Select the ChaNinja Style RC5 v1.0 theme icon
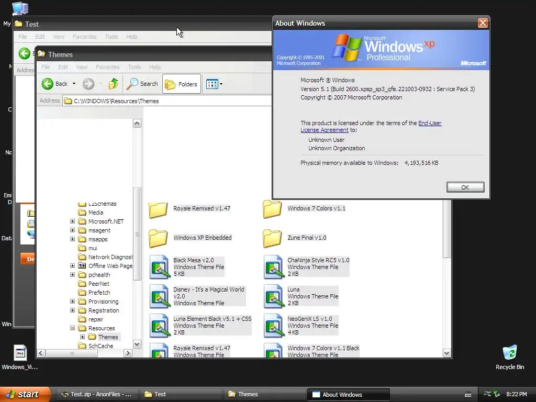 (274, 267)
